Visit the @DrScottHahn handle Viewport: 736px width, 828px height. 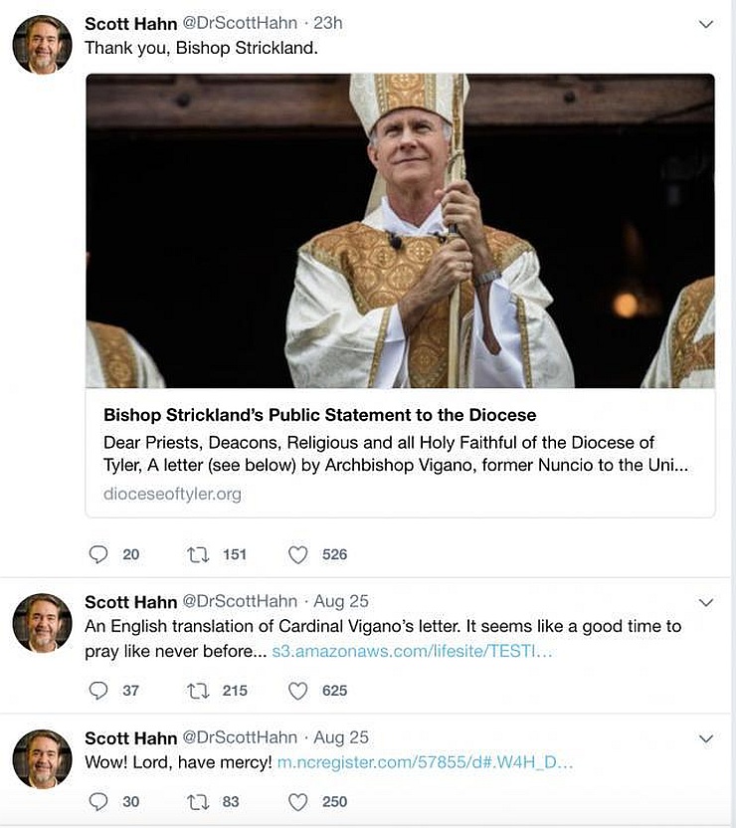(240, 22)
